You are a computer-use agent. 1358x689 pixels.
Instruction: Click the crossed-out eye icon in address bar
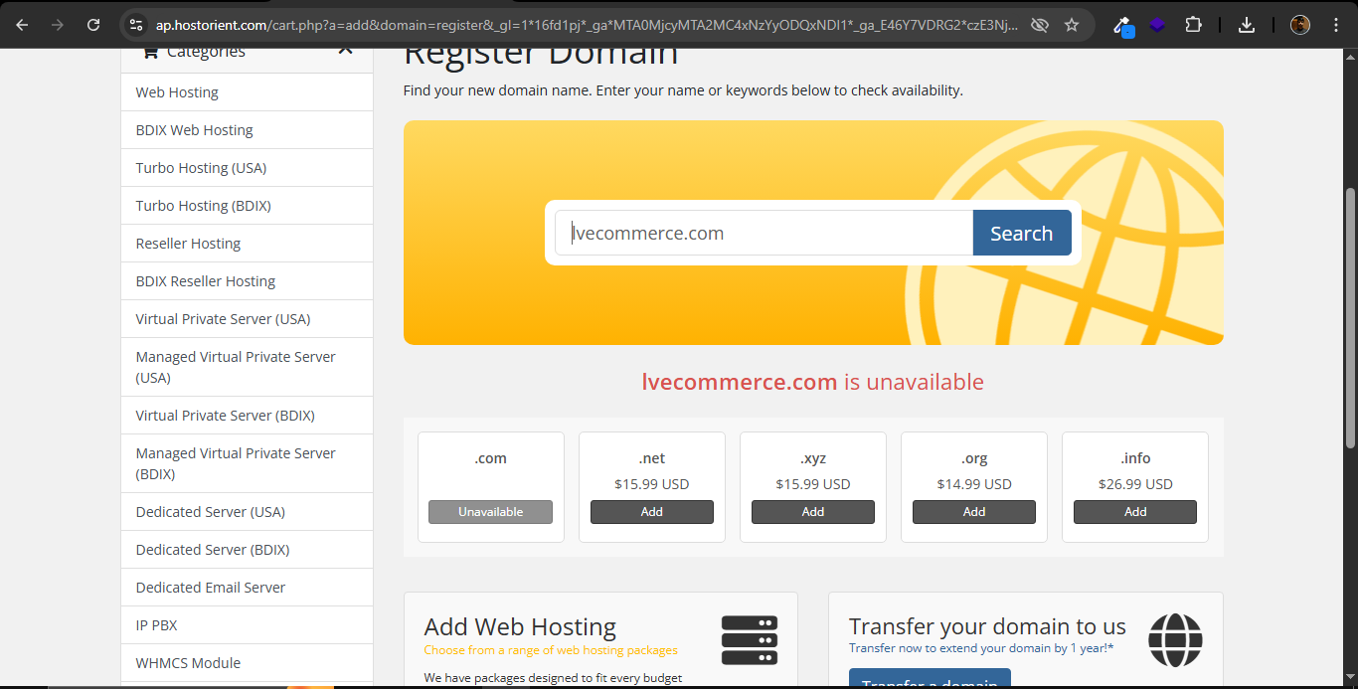1040,25
